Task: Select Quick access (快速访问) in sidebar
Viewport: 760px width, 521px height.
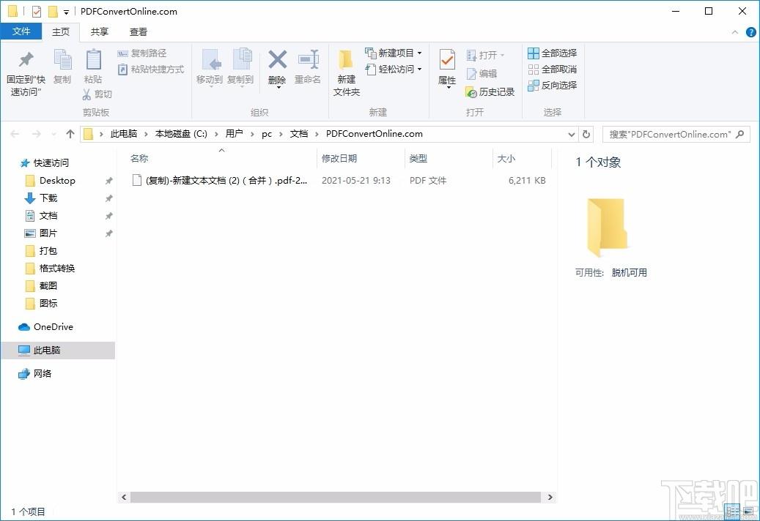Action: [x=51, y=163]
